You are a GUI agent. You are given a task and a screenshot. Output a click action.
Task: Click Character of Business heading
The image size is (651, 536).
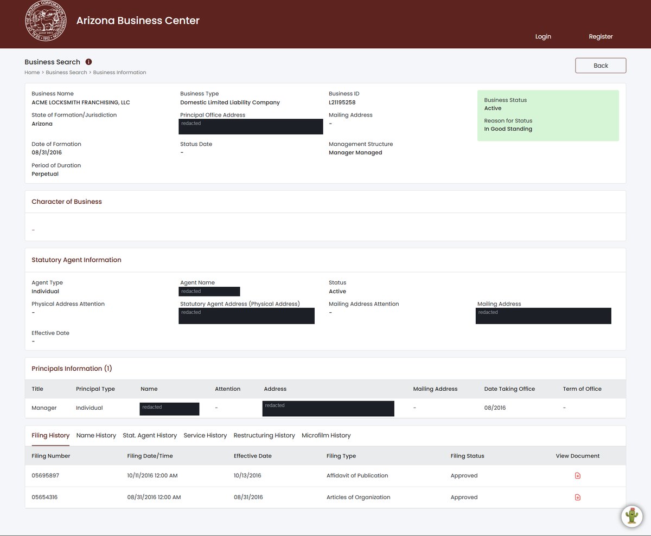[x=67, y=202]
